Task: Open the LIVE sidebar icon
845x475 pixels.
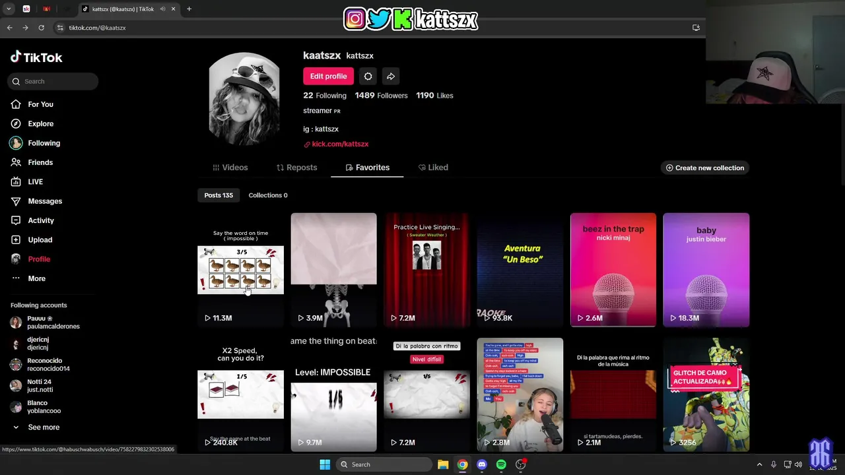Action: pyautogui.click(x=16, y=181)
